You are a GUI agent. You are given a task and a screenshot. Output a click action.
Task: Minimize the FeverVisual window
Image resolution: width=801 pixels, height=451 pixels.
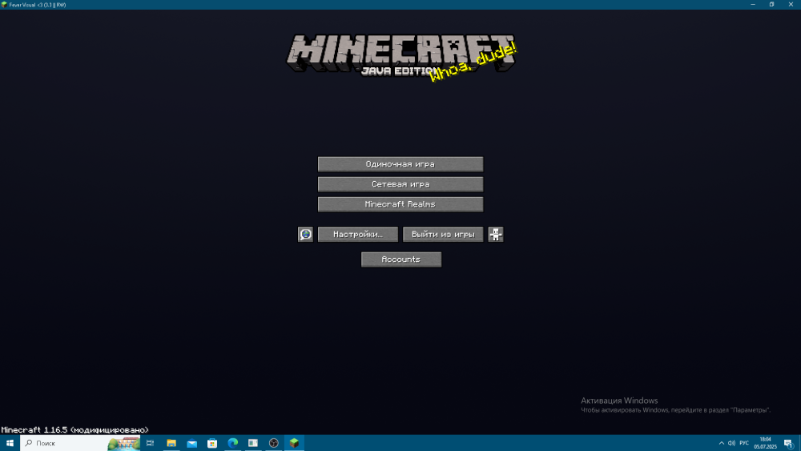(x=752, y=5)
